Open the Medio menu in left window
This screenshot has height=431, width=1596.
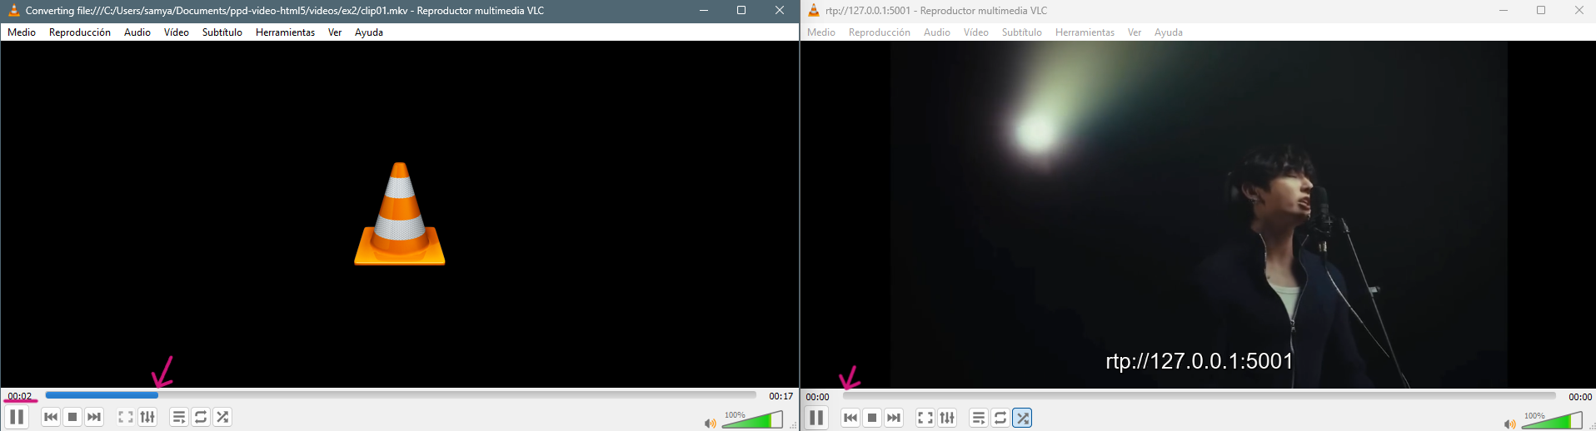point(22,32)
